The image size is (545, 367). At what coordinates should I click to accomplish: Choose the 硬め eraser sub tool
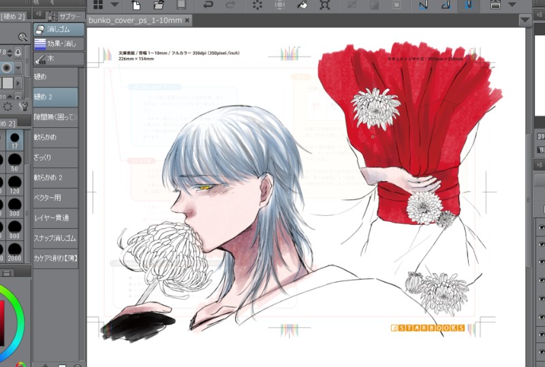[x=55, y=77]
